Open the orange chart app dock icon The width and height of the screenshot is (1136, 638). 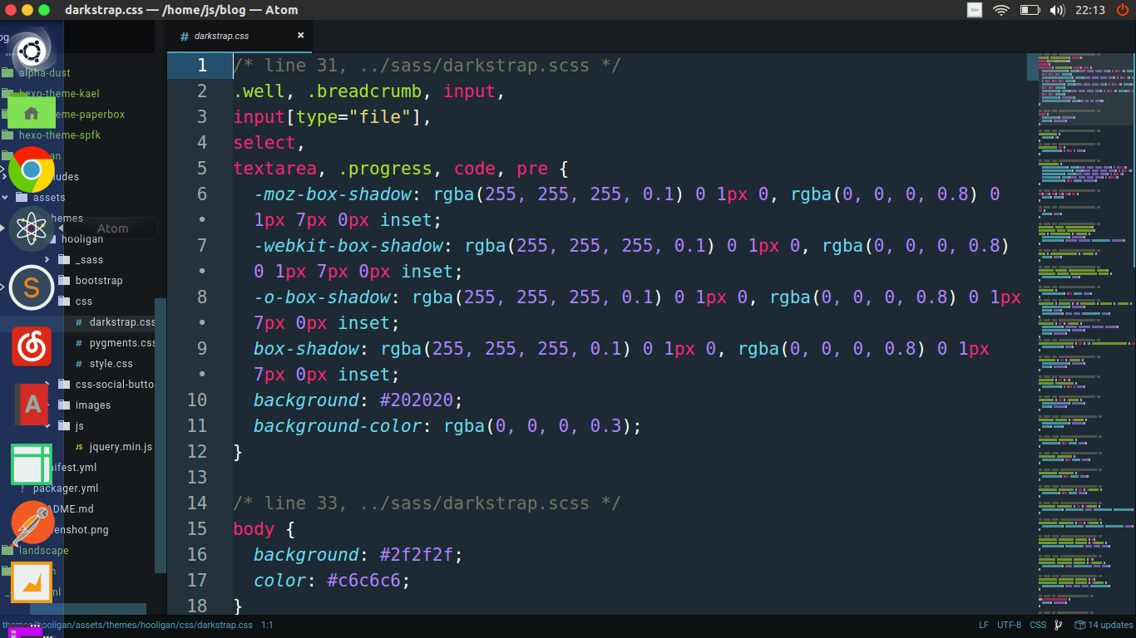pyautogui.click(x=32, y=583)
